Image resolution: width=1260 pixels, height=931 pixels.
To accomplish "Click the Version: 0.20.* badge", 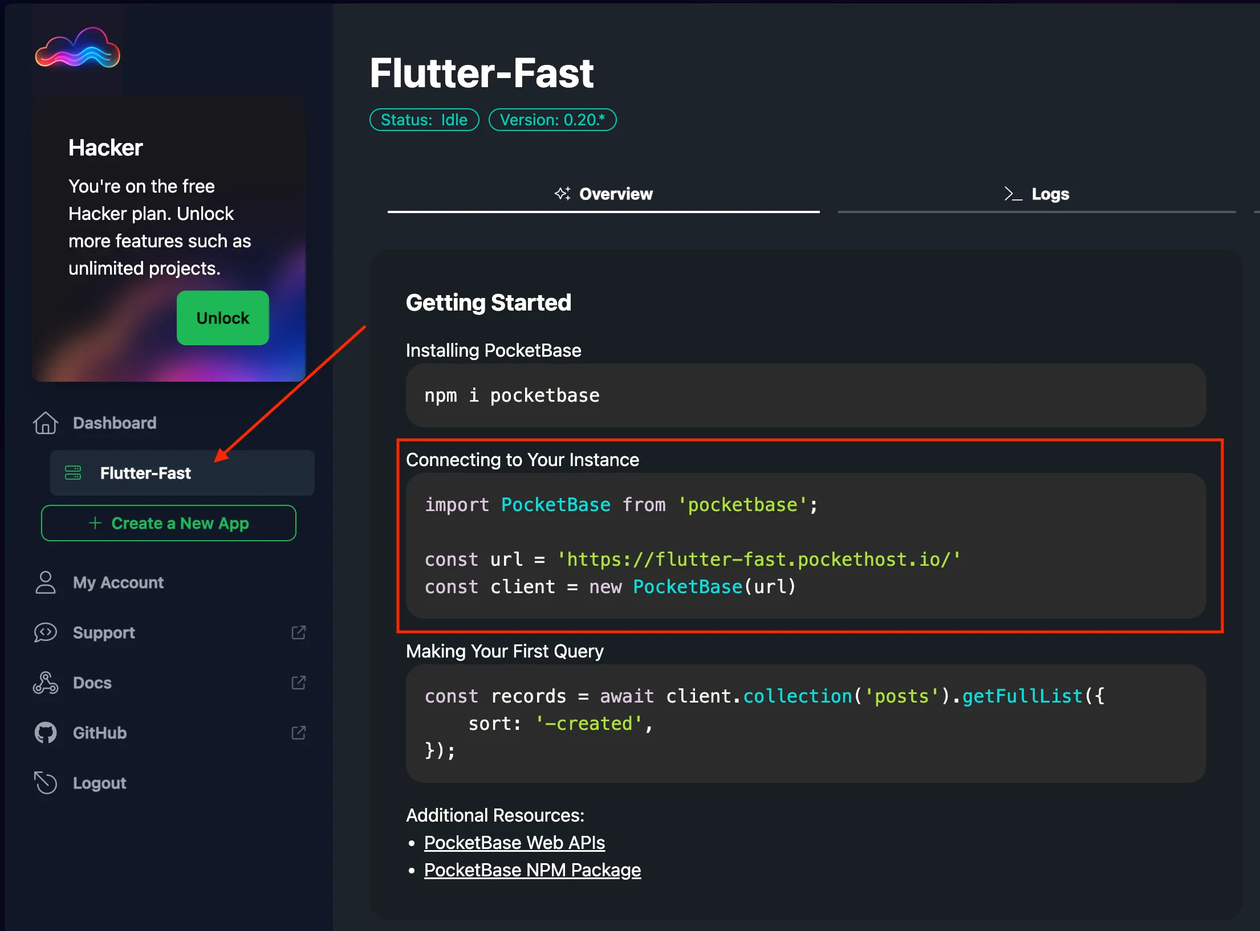I will [552, 120].
